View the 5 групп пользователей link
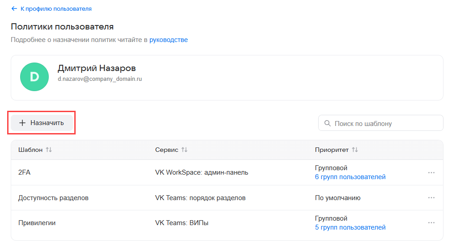Screen dimensions: 452x247 coord(350,227)
